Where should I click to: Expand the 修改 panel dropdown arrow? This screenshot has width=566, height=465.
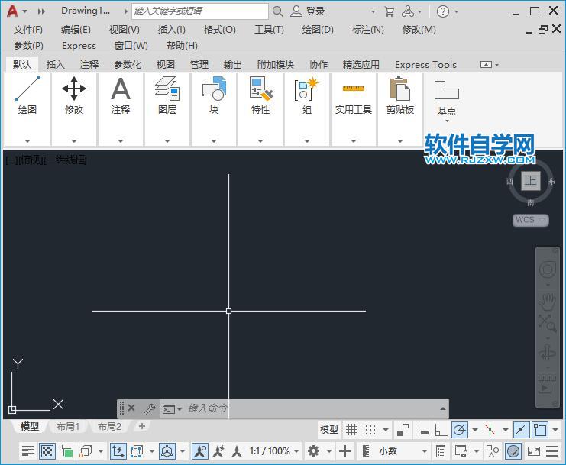coord(74,140)
